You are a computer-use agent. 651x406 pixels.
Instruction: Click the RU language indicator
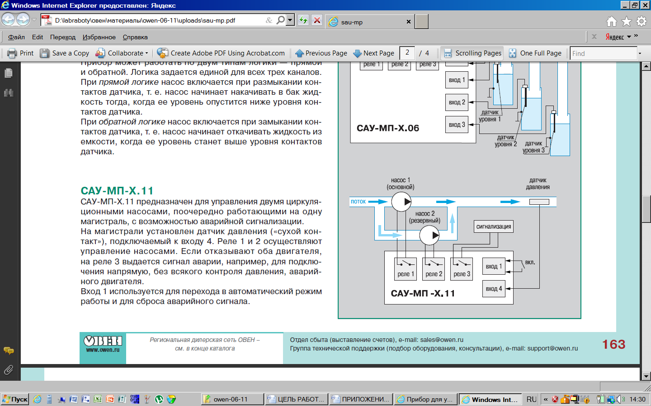531,399
